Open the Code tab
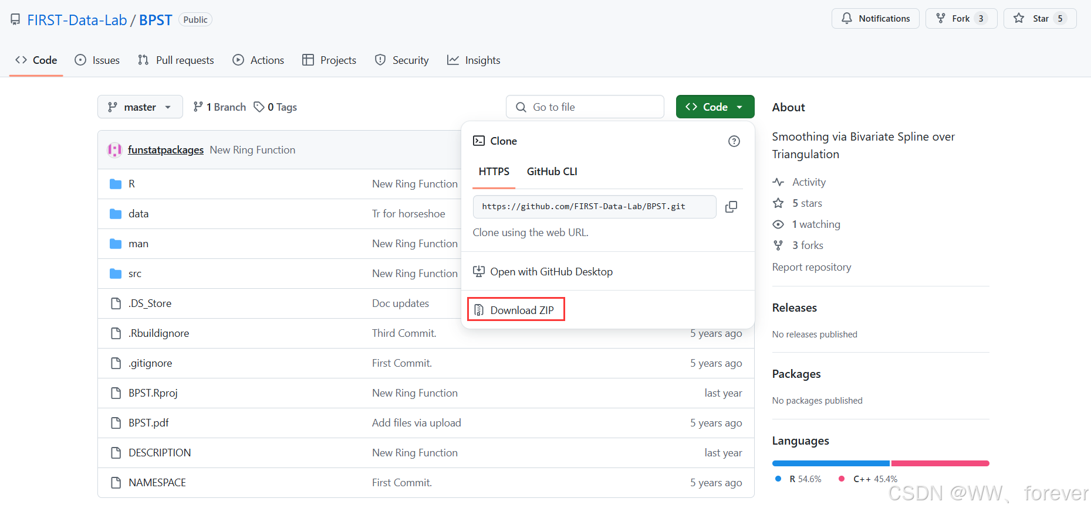This screenshot has height=512, width=1091. point(36,60)
